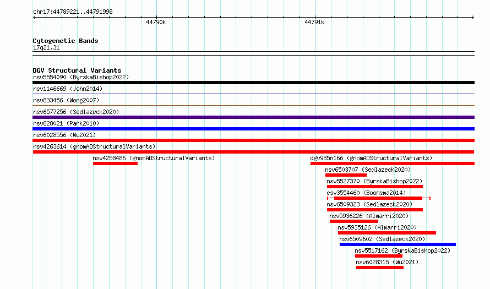Select the red nsv5517162 variant bar
The width and height of the screenshot is (490, 289).
(x=379, y=256)
